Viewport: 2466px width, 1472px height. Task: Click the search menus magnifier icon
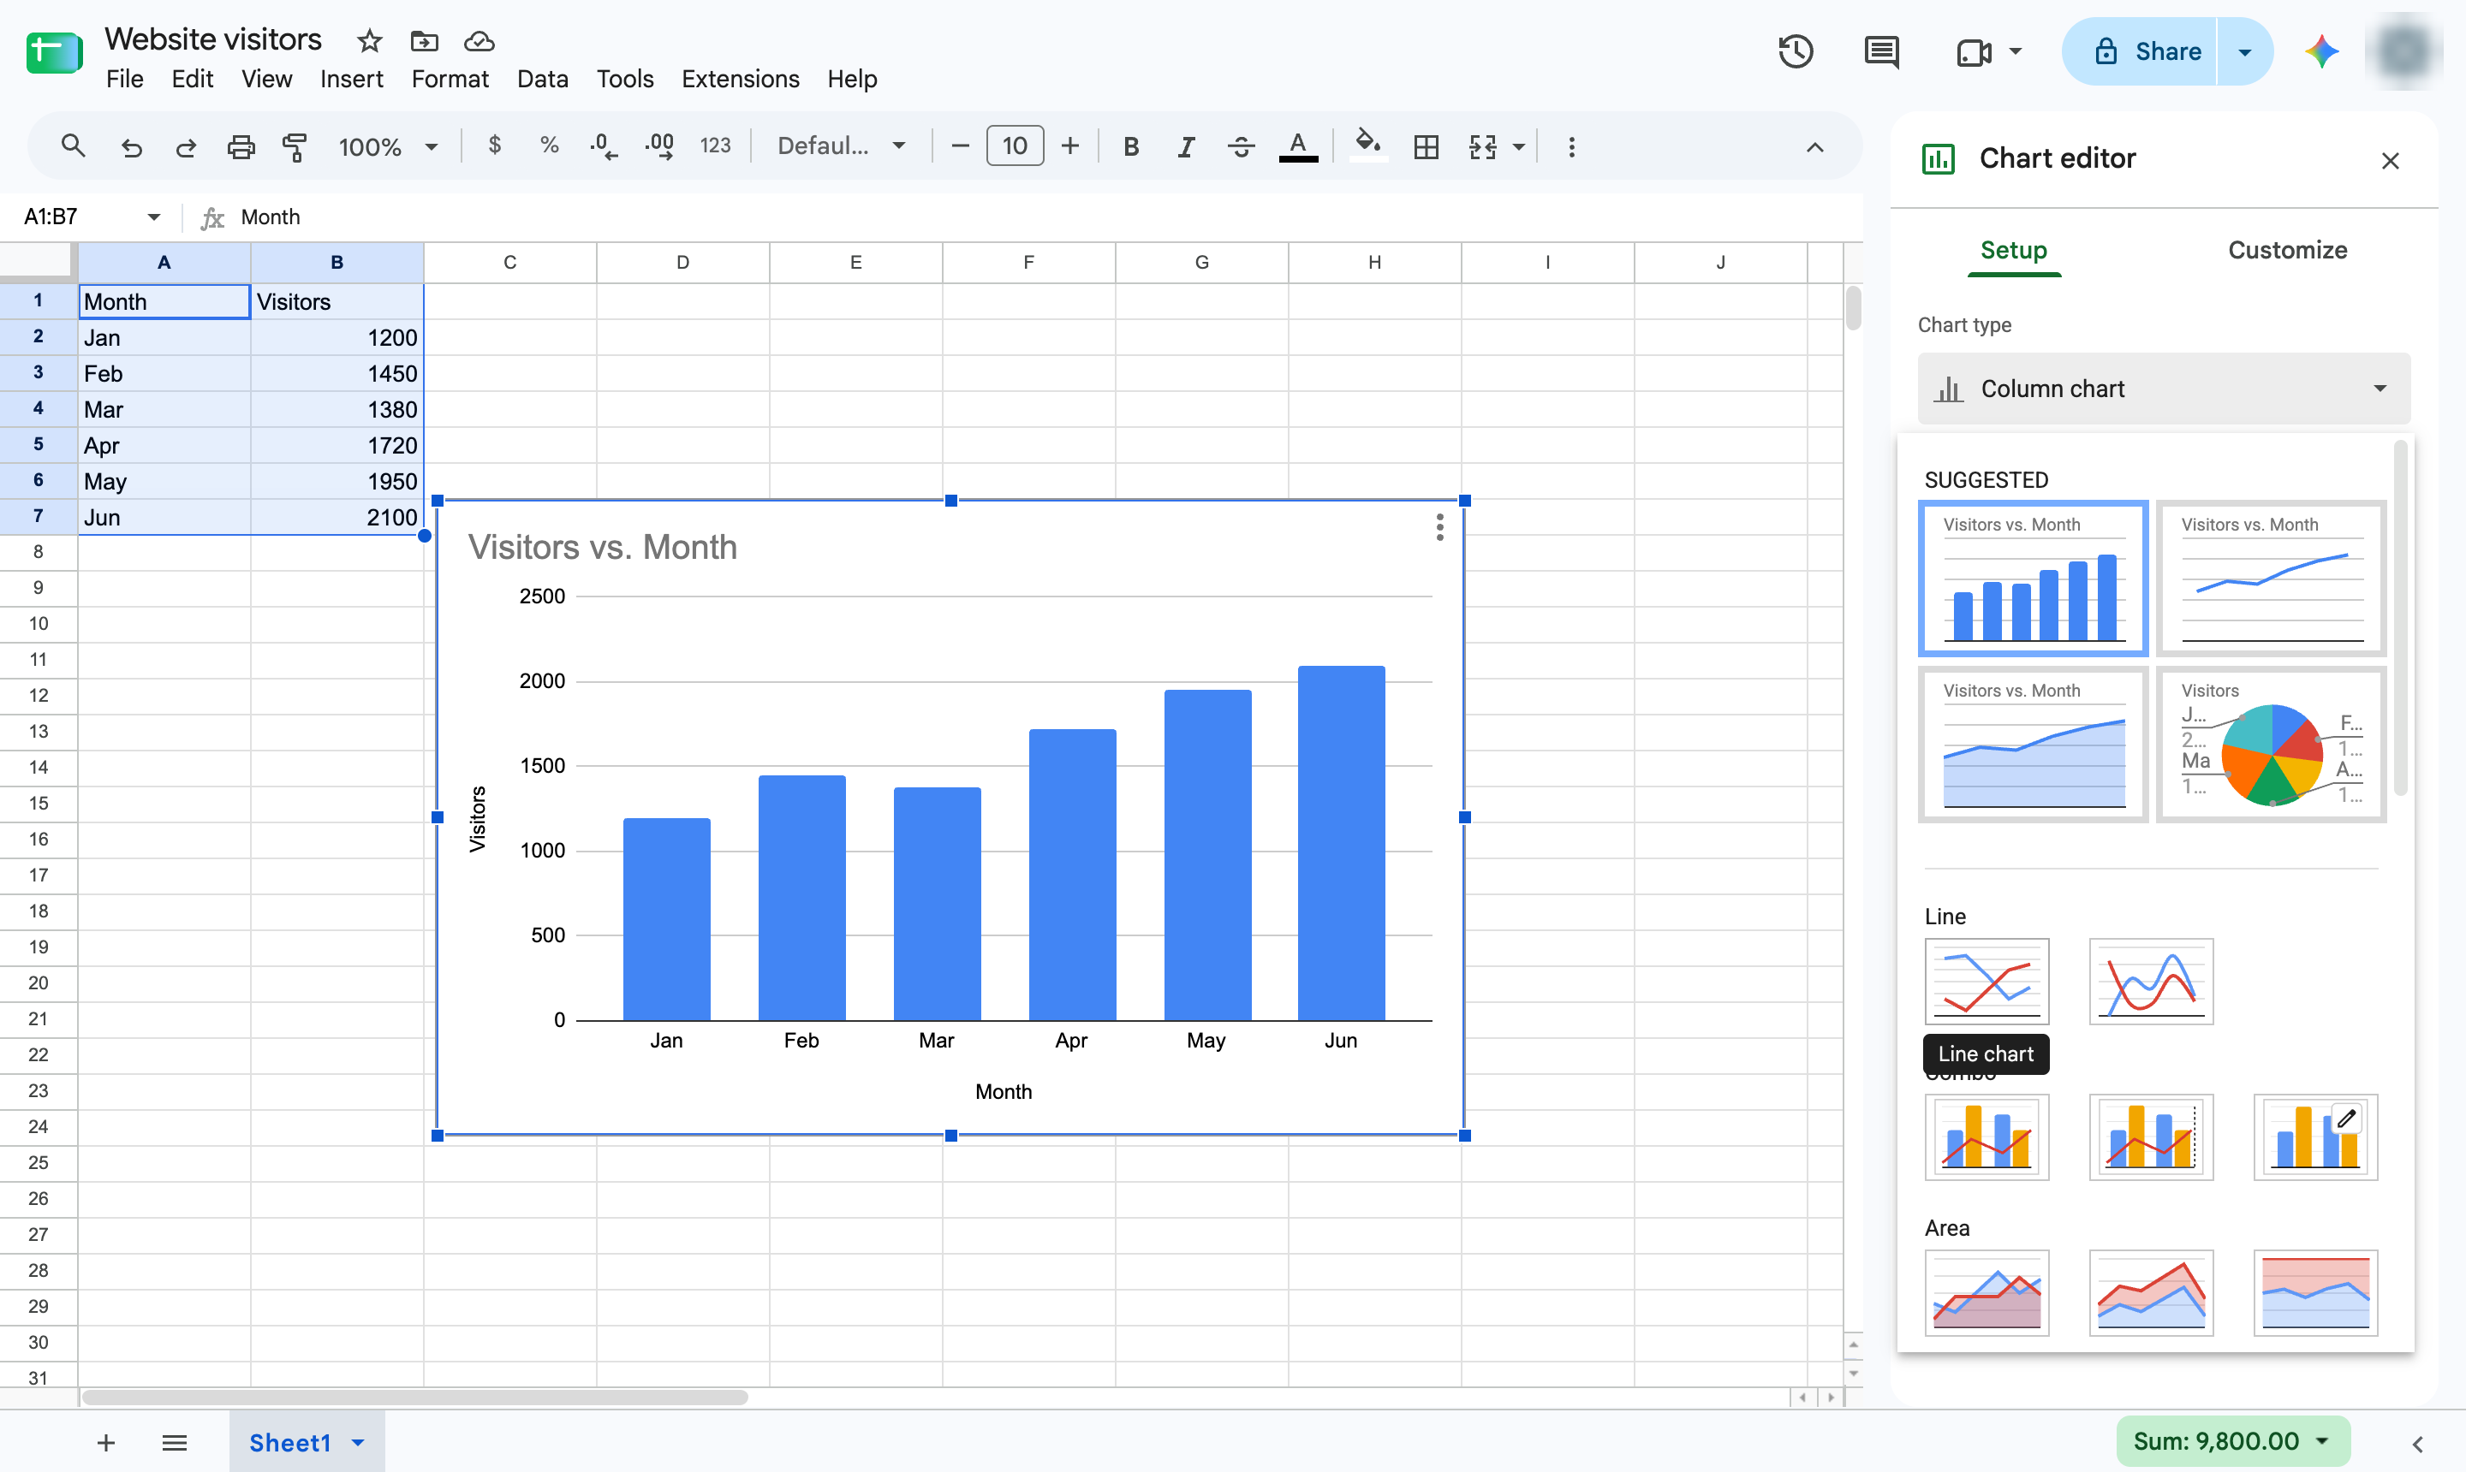(x=73, y=147)
